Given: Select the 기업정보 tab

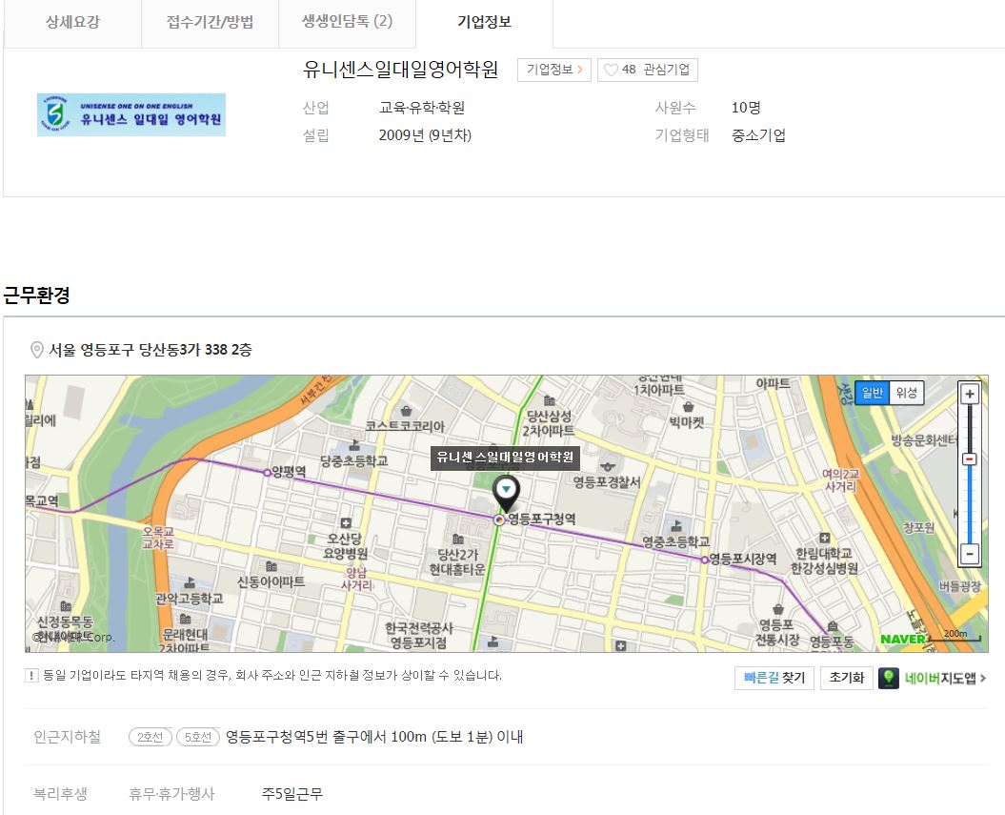Looking at the screenshot, I should 485,23.
